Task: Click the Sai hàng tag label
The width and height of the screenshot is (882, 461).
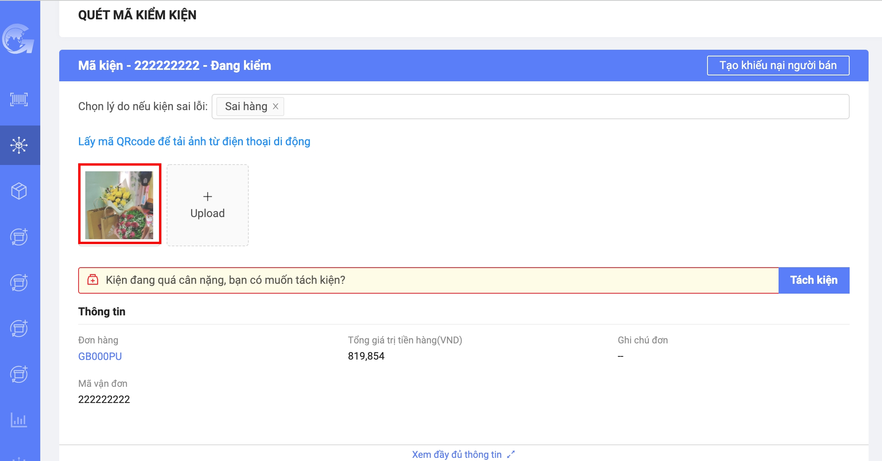Action: pos(246,107)
